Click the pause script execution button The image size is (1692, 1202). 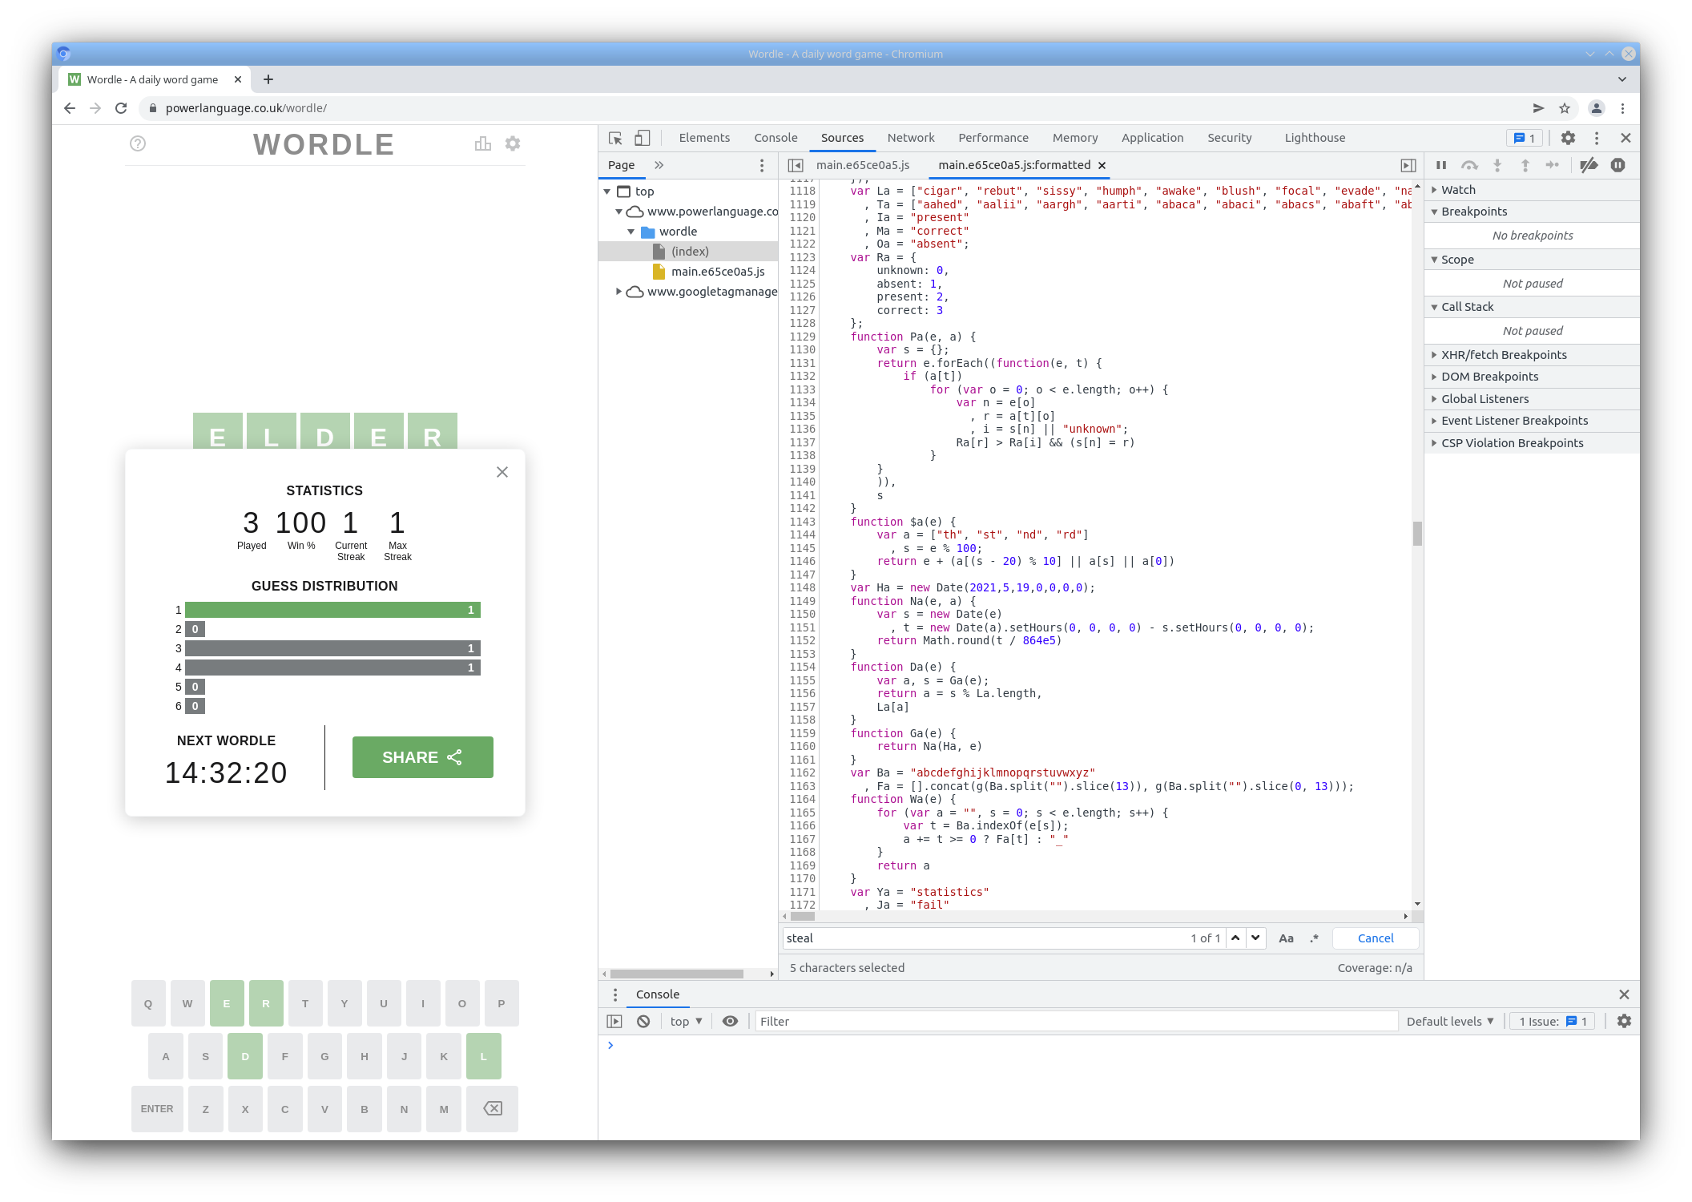[1441, 165]
